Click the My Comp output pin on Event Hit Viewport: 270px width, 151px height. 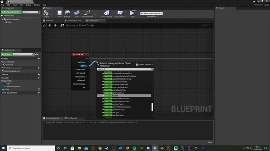click(86, 62)
